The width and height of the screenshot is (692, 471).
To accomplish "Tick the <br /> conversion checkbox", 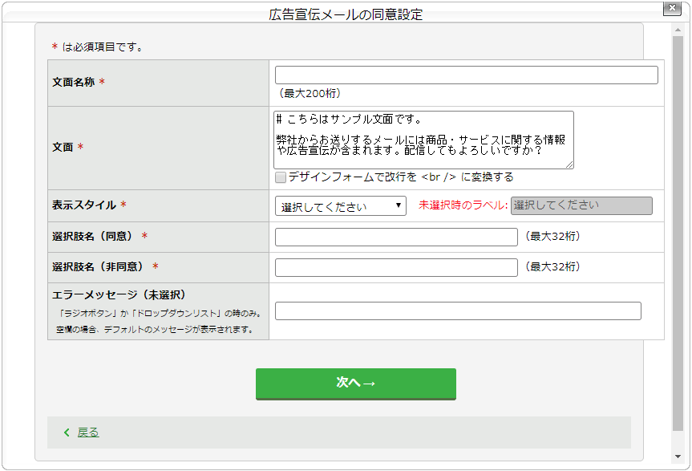I will (280, 177).
